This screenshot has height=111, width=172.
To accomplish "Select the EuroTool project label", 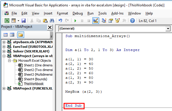I will click(x=33, y=47).
